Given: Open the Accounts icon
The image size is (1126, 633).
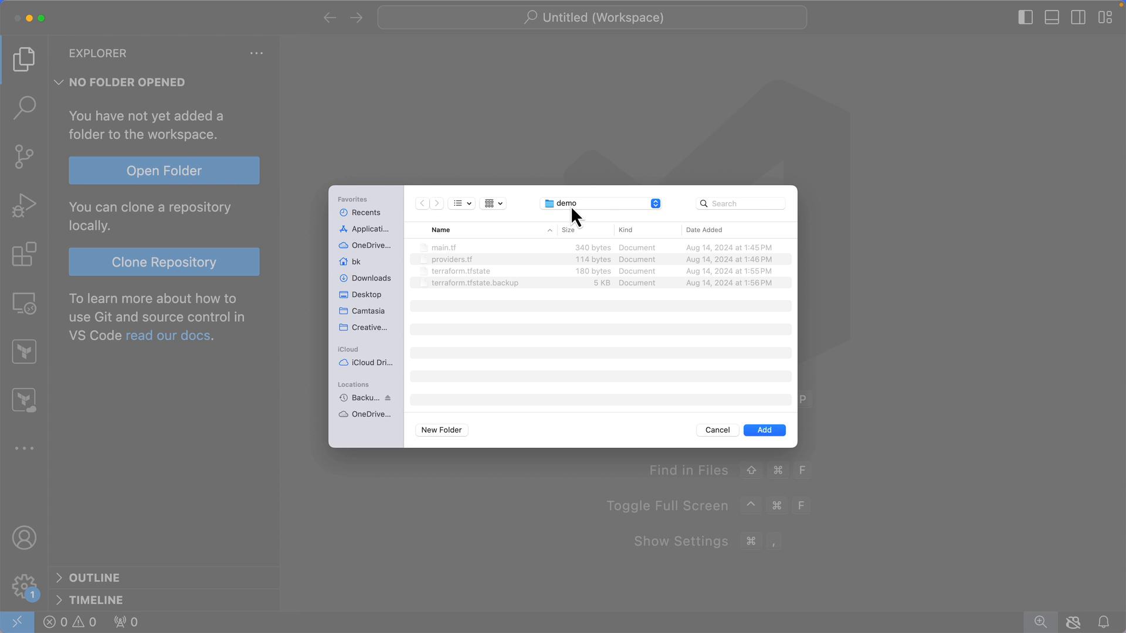Looking at the screenshot, I should (24, 538).
